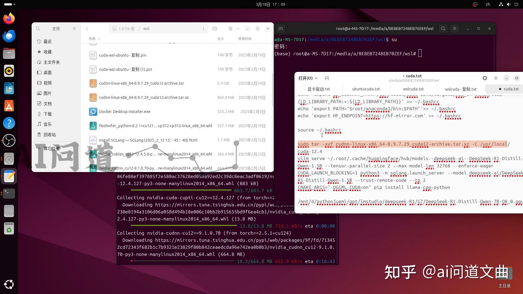Click the terminal search button
The image size is (523, 294).
[x=443, y=29]
